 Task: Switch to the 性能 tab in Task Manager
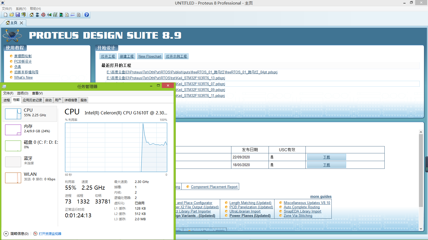point(16,100)
